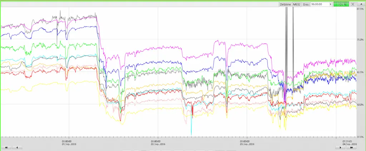Click the 04.Sep..2026 time axis label
This screenshot has width=366, height=151.
pos(350,144)
